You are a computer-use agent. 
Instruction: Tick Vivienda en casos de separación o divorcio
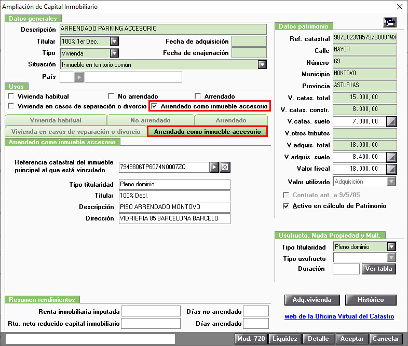click(11, 106)
